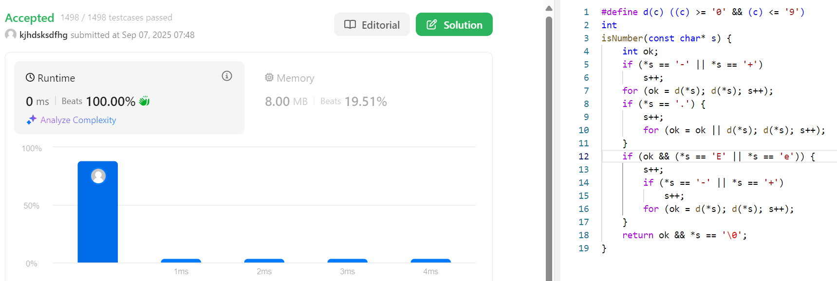Click the runtime info circle icon

(227, 76)
